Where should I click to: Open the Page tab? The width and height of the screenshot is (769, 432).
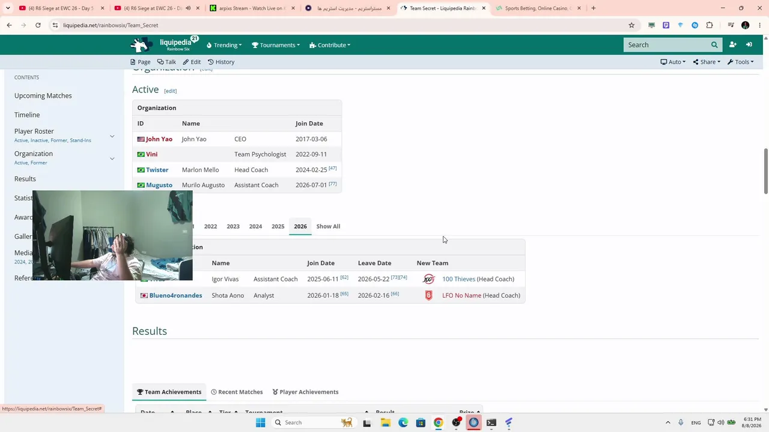click(x=141, y=62)
